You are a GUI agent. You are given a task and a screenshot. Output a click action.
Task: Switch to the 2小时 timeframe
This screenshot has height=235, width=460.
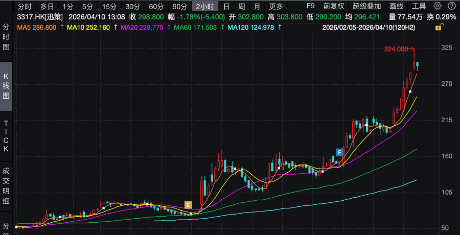205,6
